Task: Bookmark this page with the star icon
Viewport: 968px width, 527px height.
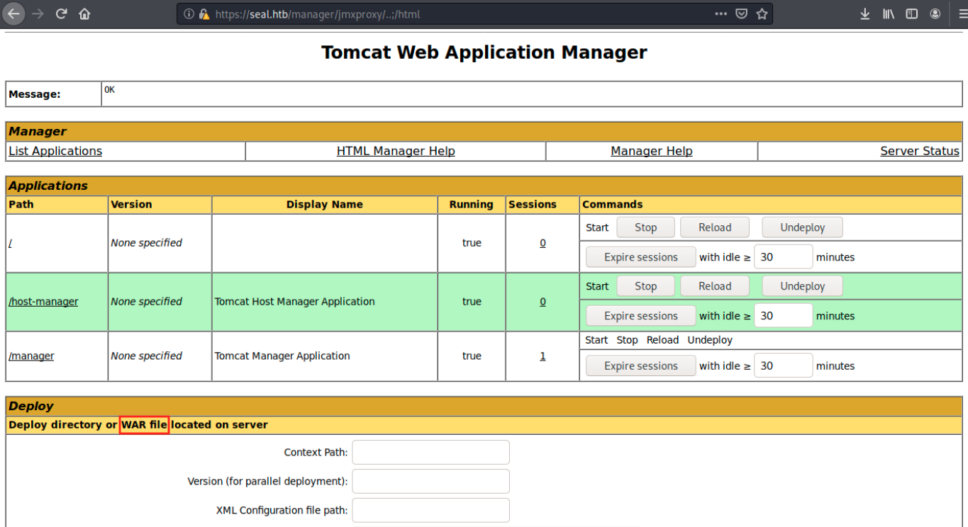Action: point(762,13)
